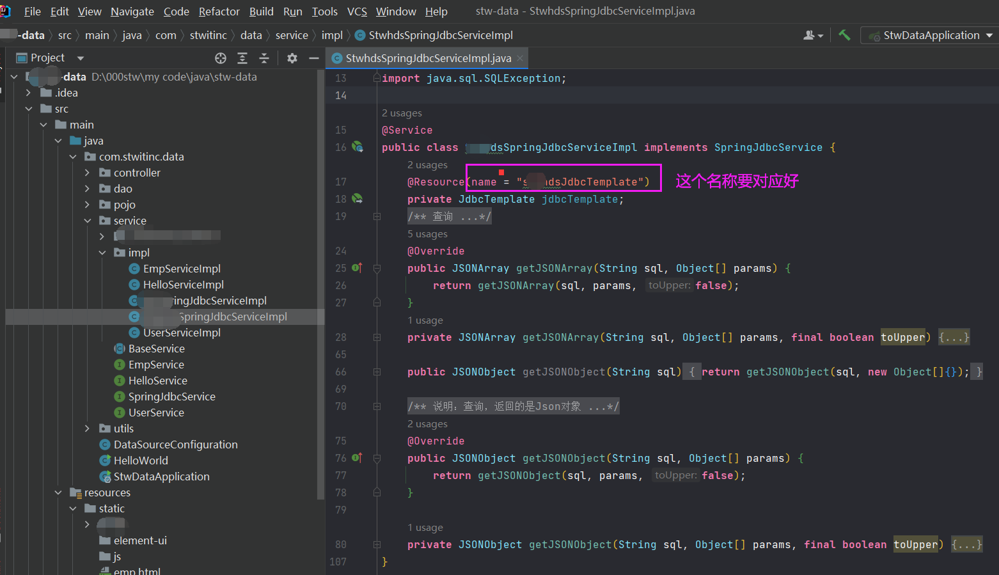999x575 pixels.
Task: Collapse the impl folder in project tree
Action: [x=102, y=253]
